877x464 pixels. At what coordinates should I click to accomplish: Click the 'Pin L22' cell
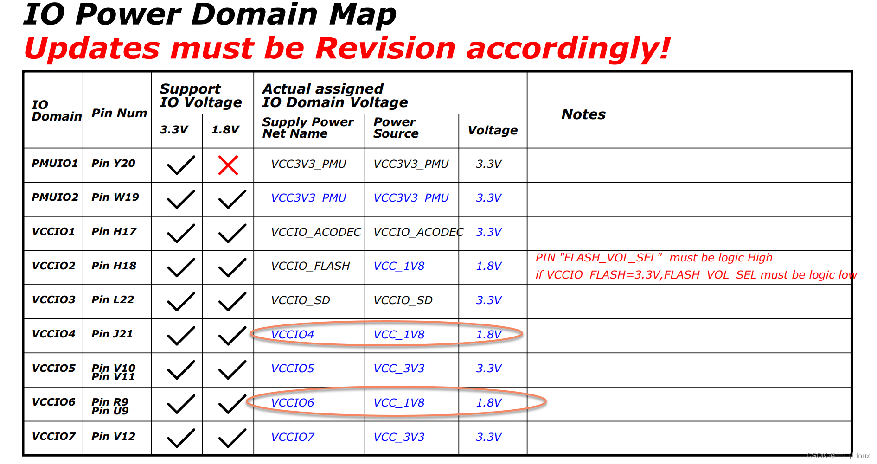point(113,299)
